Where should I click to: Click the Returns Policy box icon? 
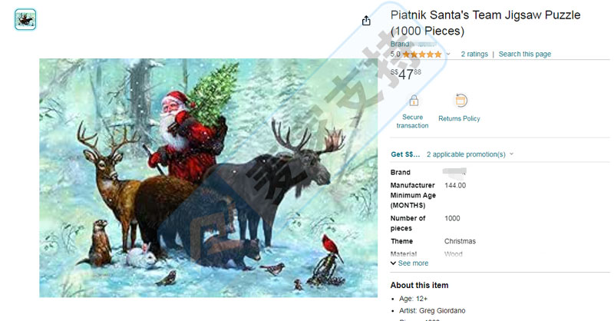pos(461,101)
